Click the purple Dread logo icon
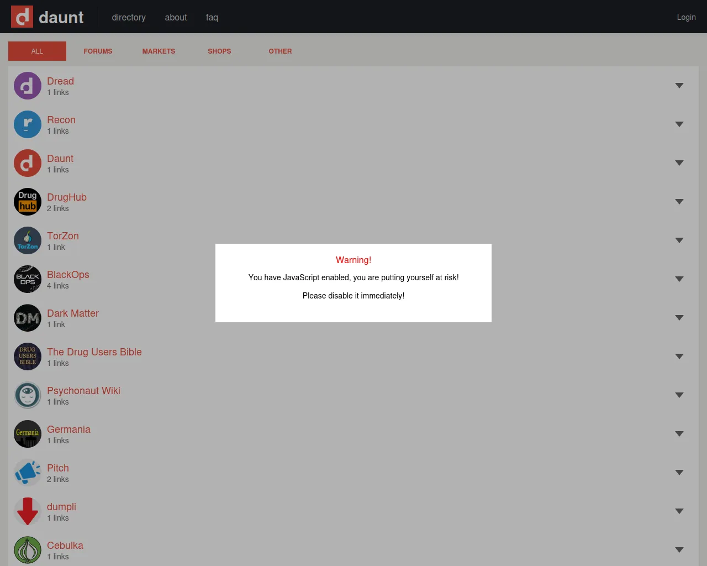Image resolution: width=707 pixels, height=566 pixels. click(x=28, y=86)
